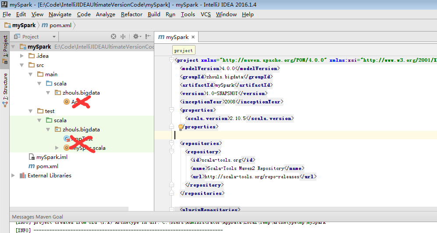Open the Analyze menu
This screenshot has height=233, width=437.
pyautogui.click(x=106, y=14)
